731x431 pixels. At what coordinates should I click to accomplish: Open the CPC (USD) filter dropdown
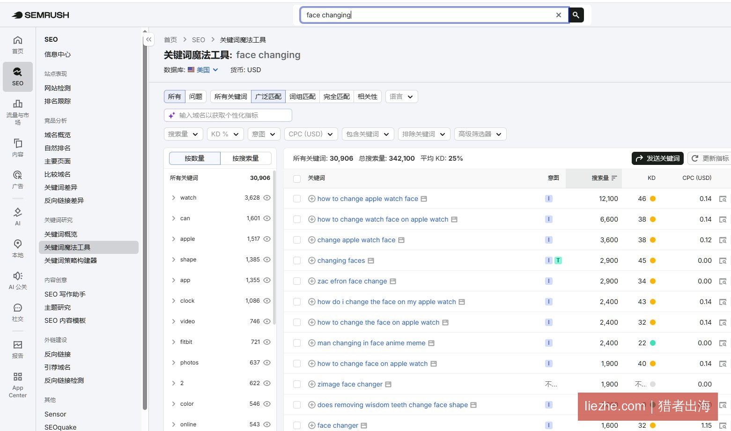311,134
